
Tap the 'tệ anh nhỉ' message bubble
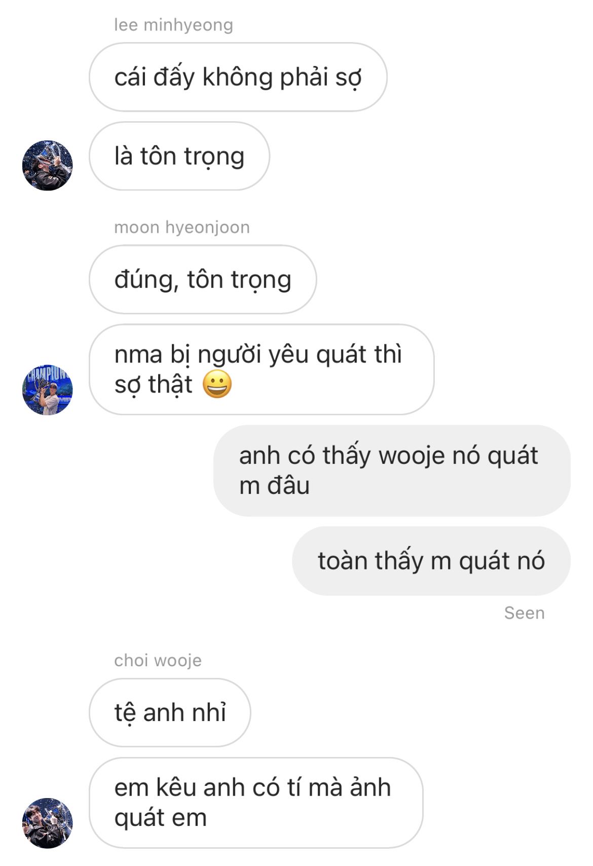click(x=170, y=712)
